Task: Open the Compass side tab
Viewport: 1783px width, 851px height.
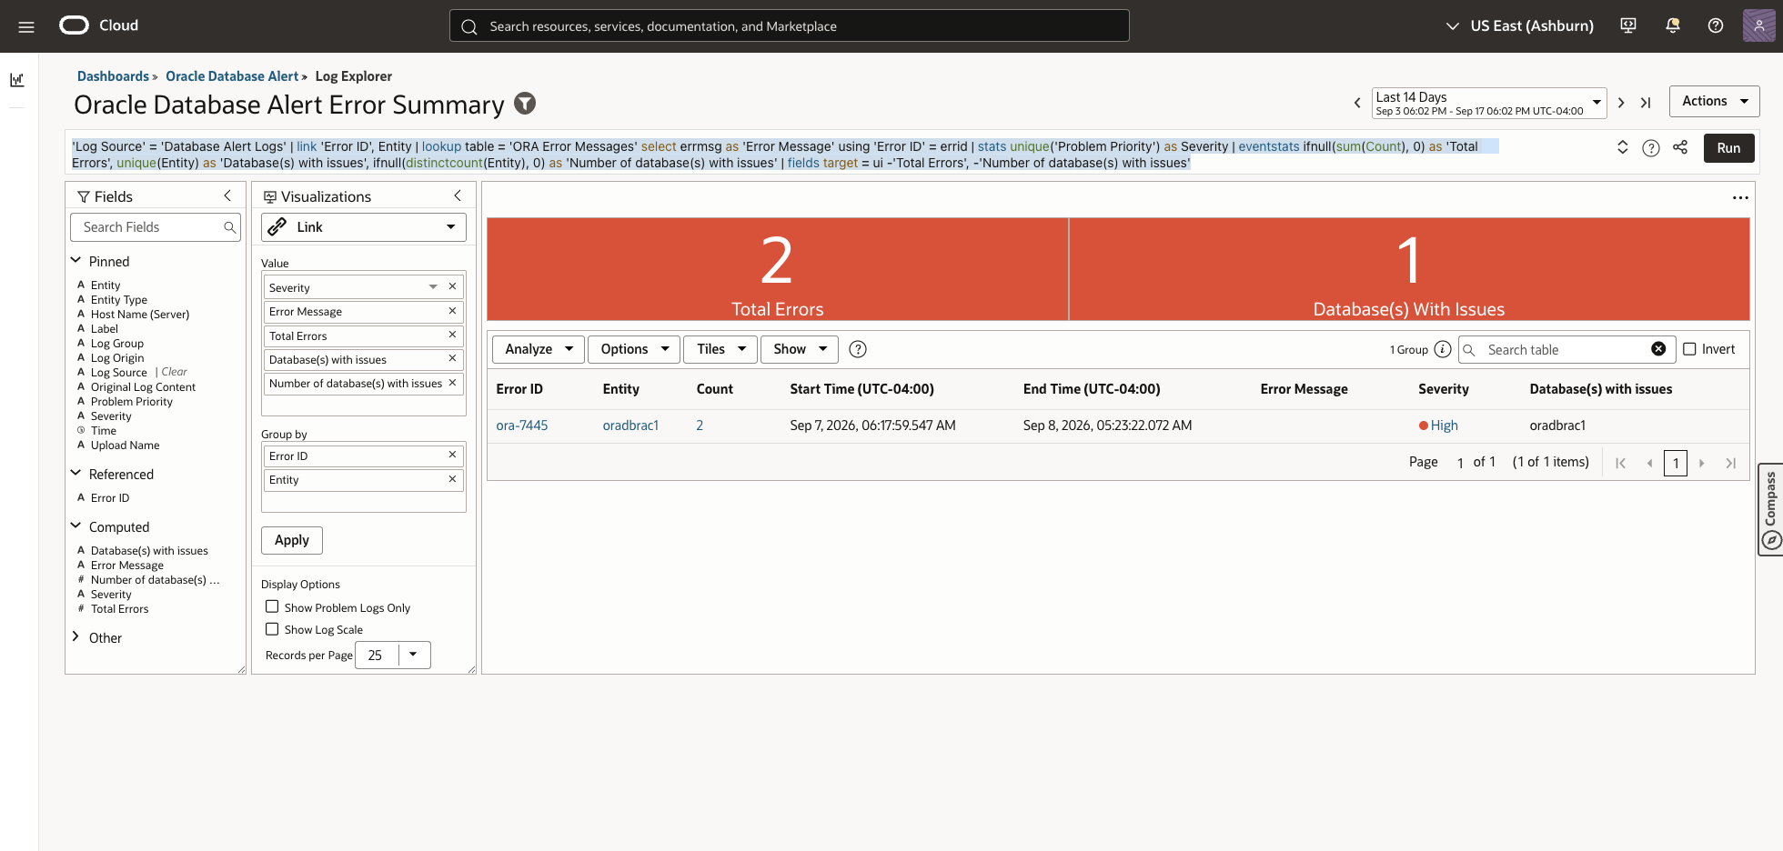Action: (x=1770, y=509)
